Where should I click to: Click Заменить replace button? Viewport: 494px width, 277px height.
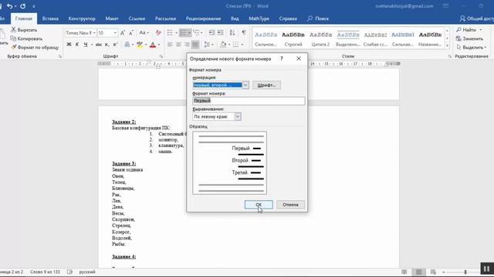tap(470, 38)
